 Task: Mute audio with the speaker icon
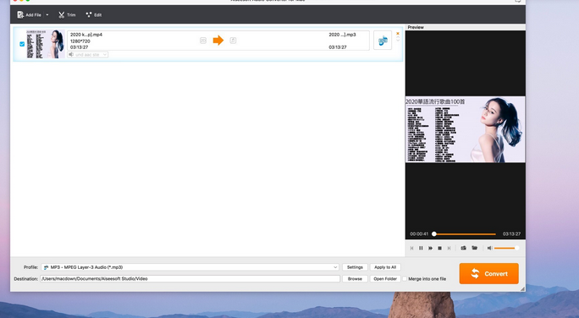(x=489, y=249)
